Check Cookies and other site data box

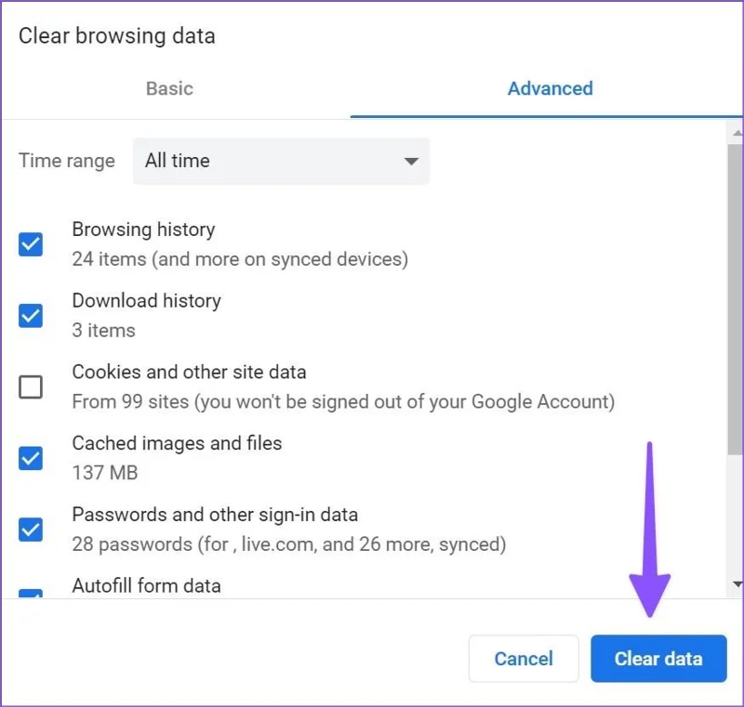31,386
